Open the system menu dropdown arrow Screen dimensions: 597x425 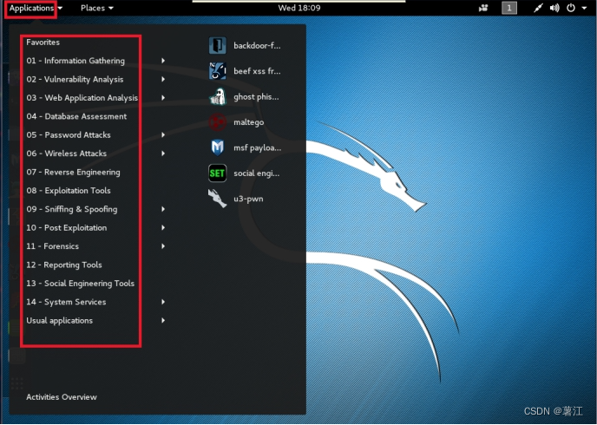pos(584,8)
